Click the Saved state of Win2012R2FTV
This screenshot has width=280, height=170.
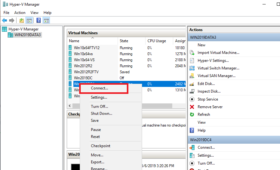click(125, 72)
